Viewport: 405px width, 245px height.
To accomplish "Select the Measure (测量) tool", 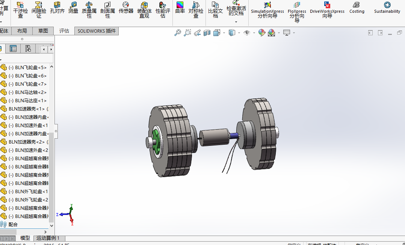I will coord(73,8).
